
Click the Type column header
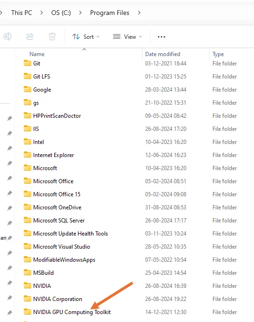click(x=218, y=54)
